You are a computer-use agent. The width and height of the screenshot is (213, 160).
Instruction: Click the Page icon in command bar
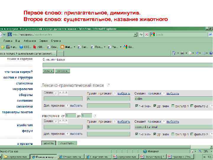[190, 53]
